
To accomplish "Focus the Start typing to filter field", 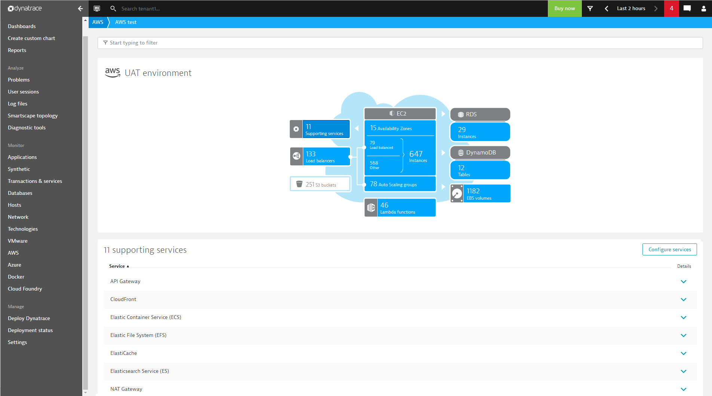I will (x=400, y=43).
